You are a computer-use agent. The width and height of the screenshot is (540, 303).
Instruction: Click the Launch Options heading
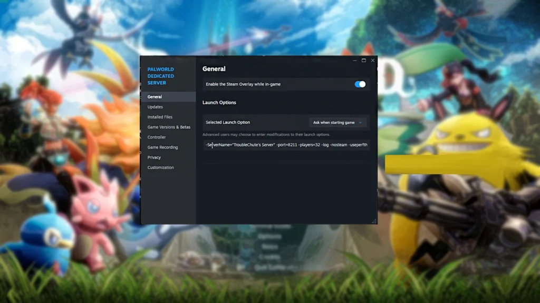[x=219, y=103]
